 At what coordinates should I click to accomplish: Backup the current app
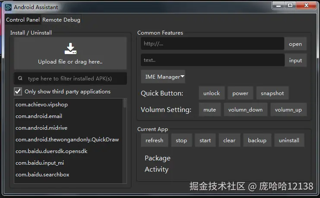[x=257, y=141]
